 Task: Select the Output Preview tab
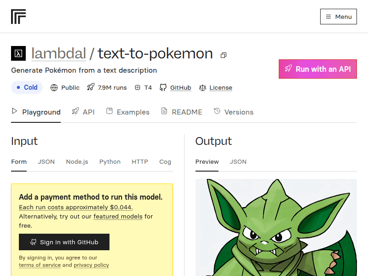click(207, 162)
